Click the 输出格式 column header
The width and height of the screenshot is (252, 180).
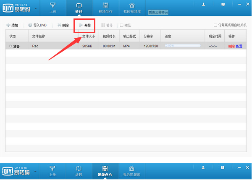click(x=129, y=36)
